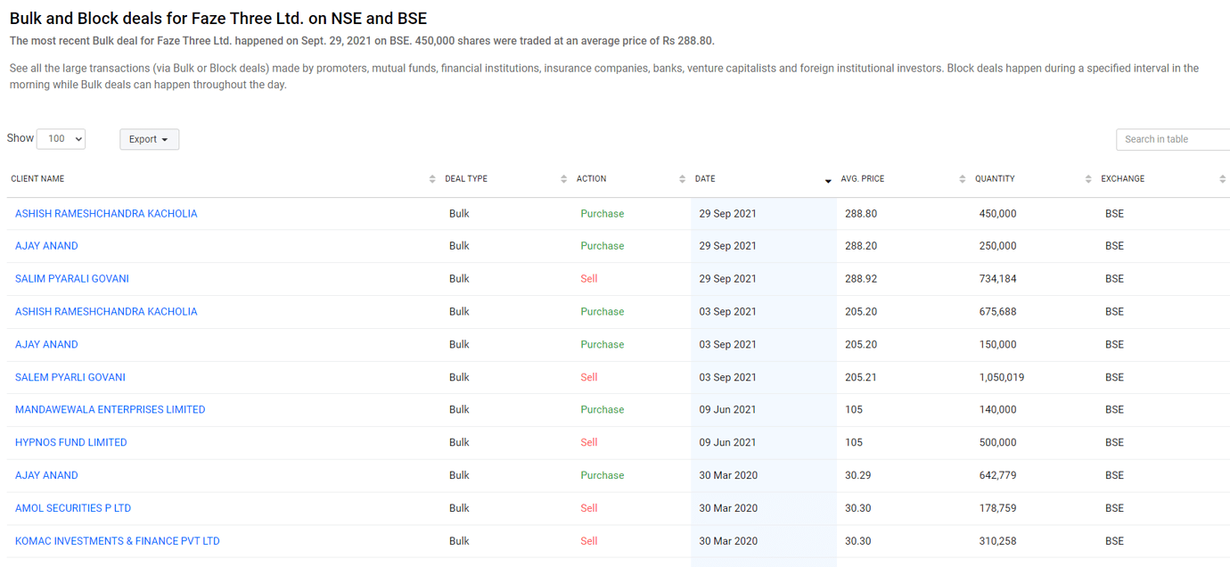Click sort arrows icon in Action column

(682, 179)
